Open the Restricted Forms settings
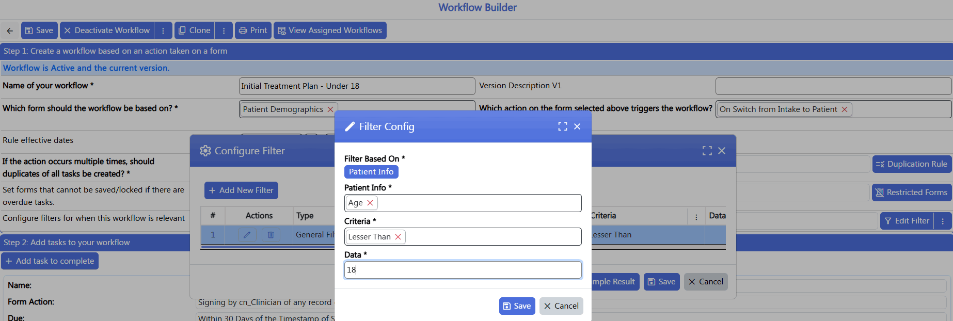 click(x=912, y=192)
